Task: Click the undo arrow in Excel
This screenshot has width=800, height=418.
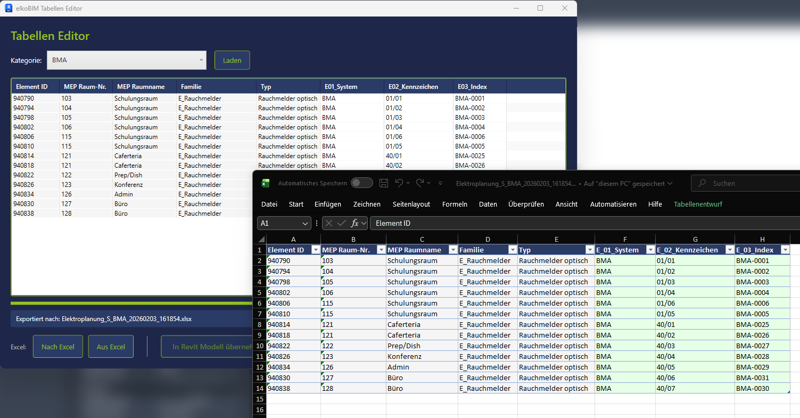Action: (x=399, y=183)
